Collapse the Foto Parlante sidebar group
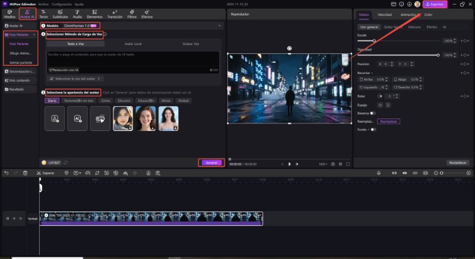This screenshot has height=259, width=475. 34,35
